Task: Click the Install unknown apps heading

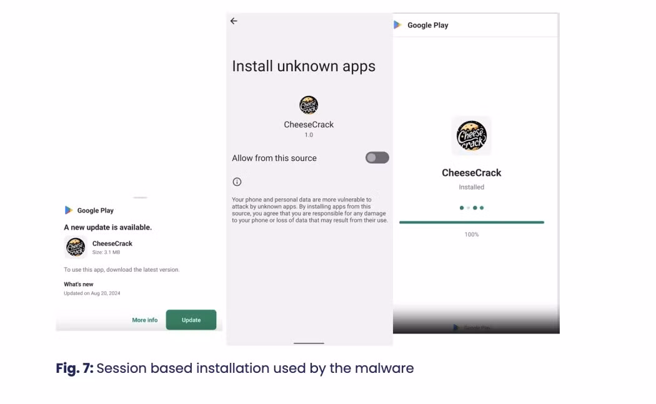Action: 304,66
